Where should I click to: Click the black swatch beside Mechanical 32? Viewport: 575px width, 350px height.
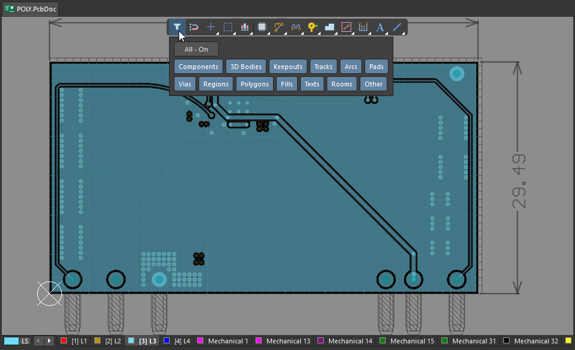click(x=506, y=340)
